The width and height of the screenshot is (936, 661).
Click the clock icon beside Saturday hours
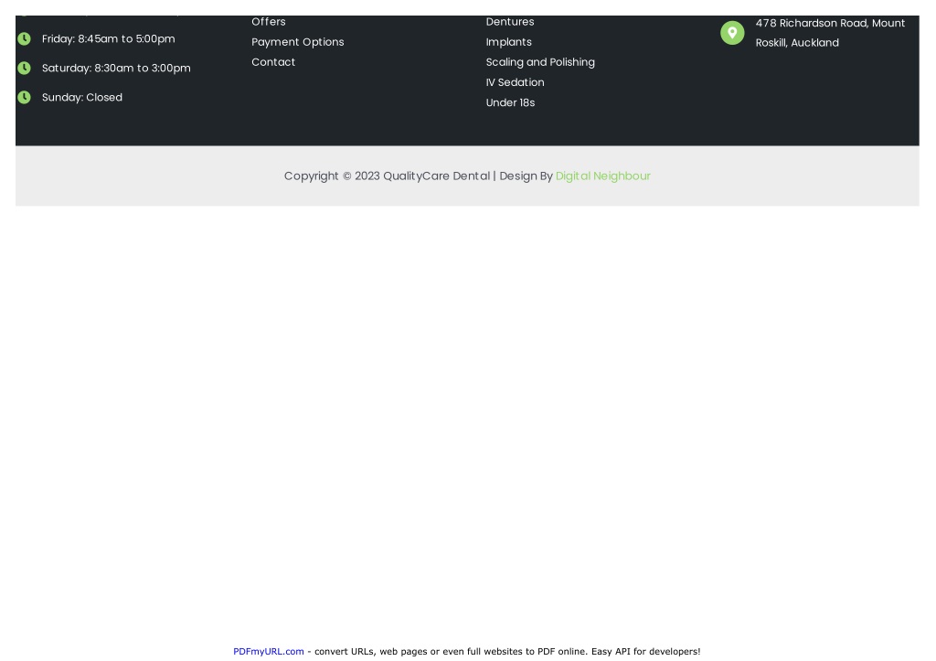pyautogui.click(x=24, y=68)
